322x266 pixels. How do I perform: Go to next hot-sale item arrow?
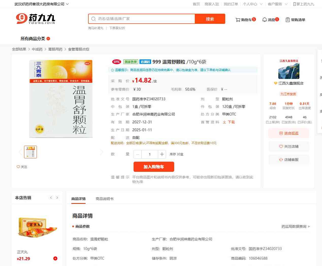point(57,197)
